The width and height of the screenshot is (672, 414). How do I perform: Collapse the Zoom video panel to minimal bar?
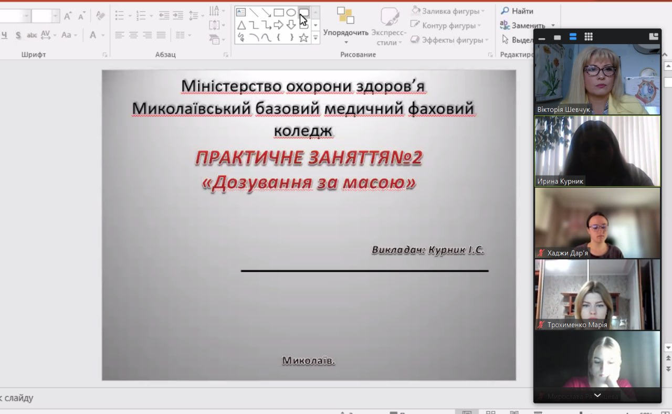click(x=542, y=37)
